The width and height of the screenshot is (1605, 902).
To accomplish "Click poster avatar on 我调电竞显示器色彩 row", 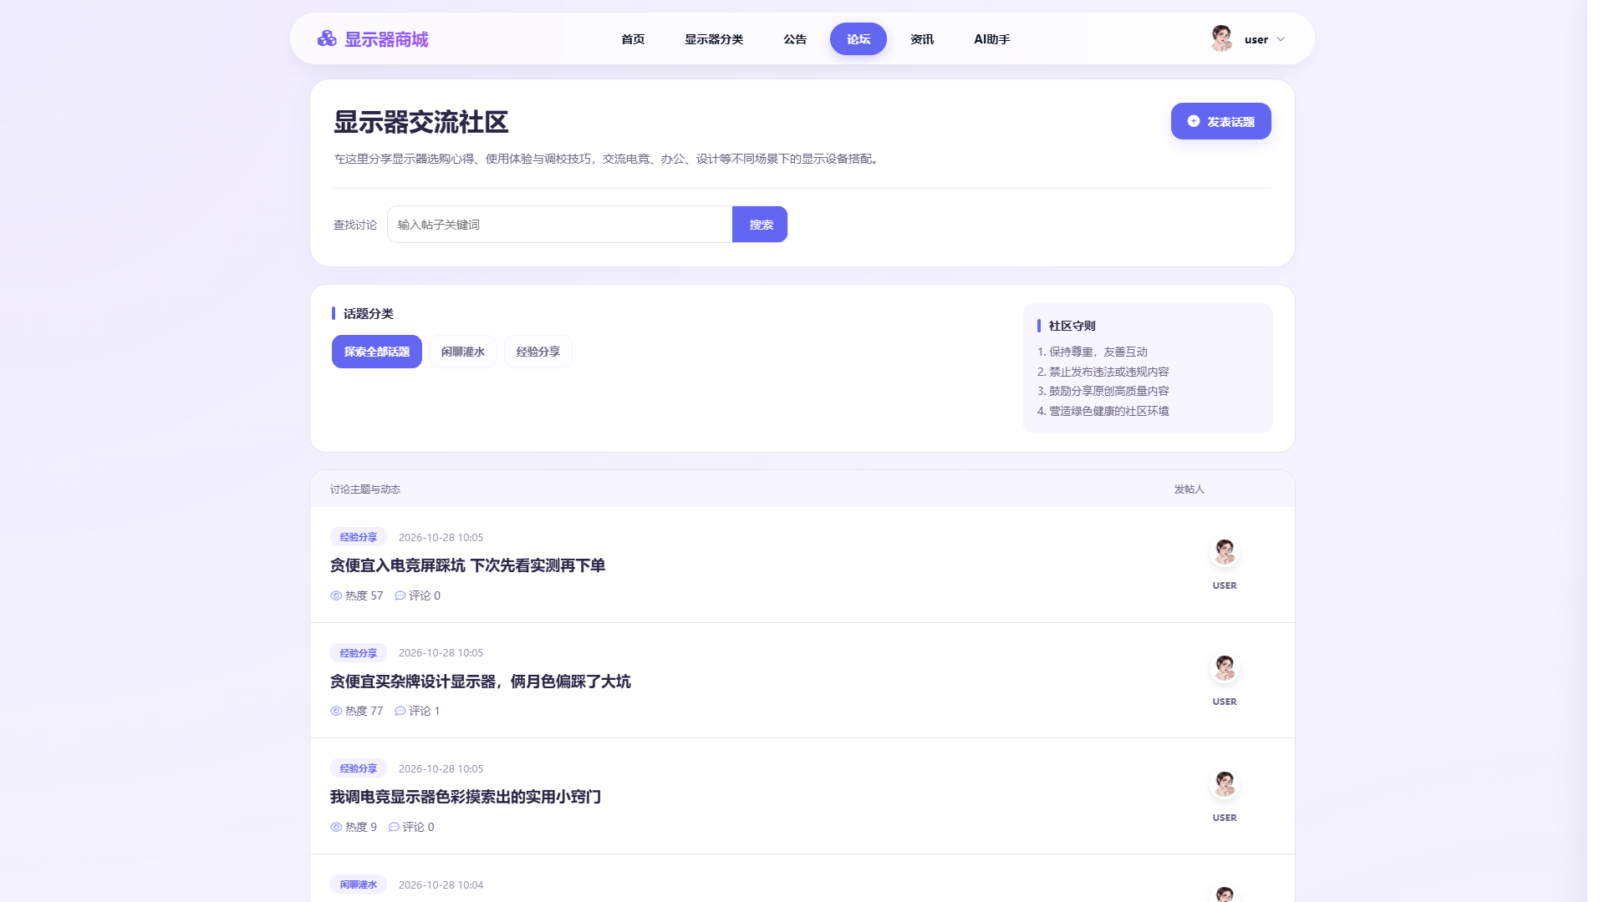I will point(1225,784).
